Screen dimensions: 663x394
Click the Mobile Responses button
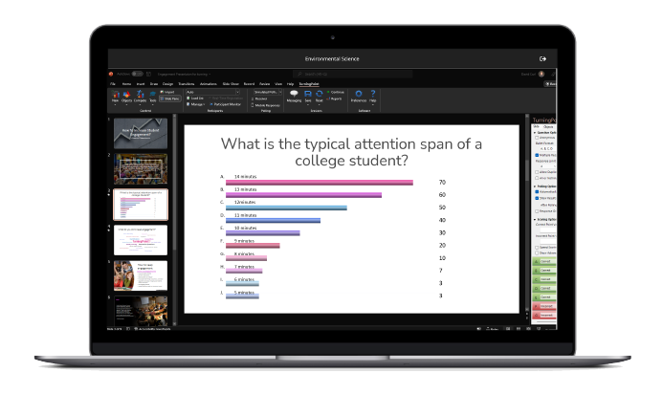point(267,103)
